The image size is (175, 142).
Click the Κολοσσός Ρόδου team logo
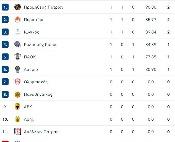coord(17,45)
